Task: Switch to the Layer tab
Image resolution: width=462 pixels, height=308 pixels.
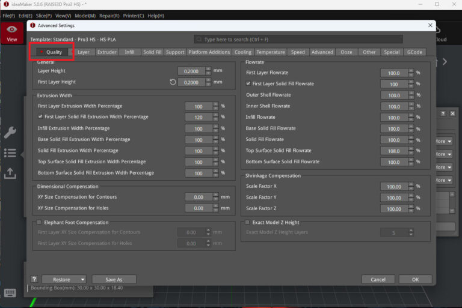Action: click(84, 52)
